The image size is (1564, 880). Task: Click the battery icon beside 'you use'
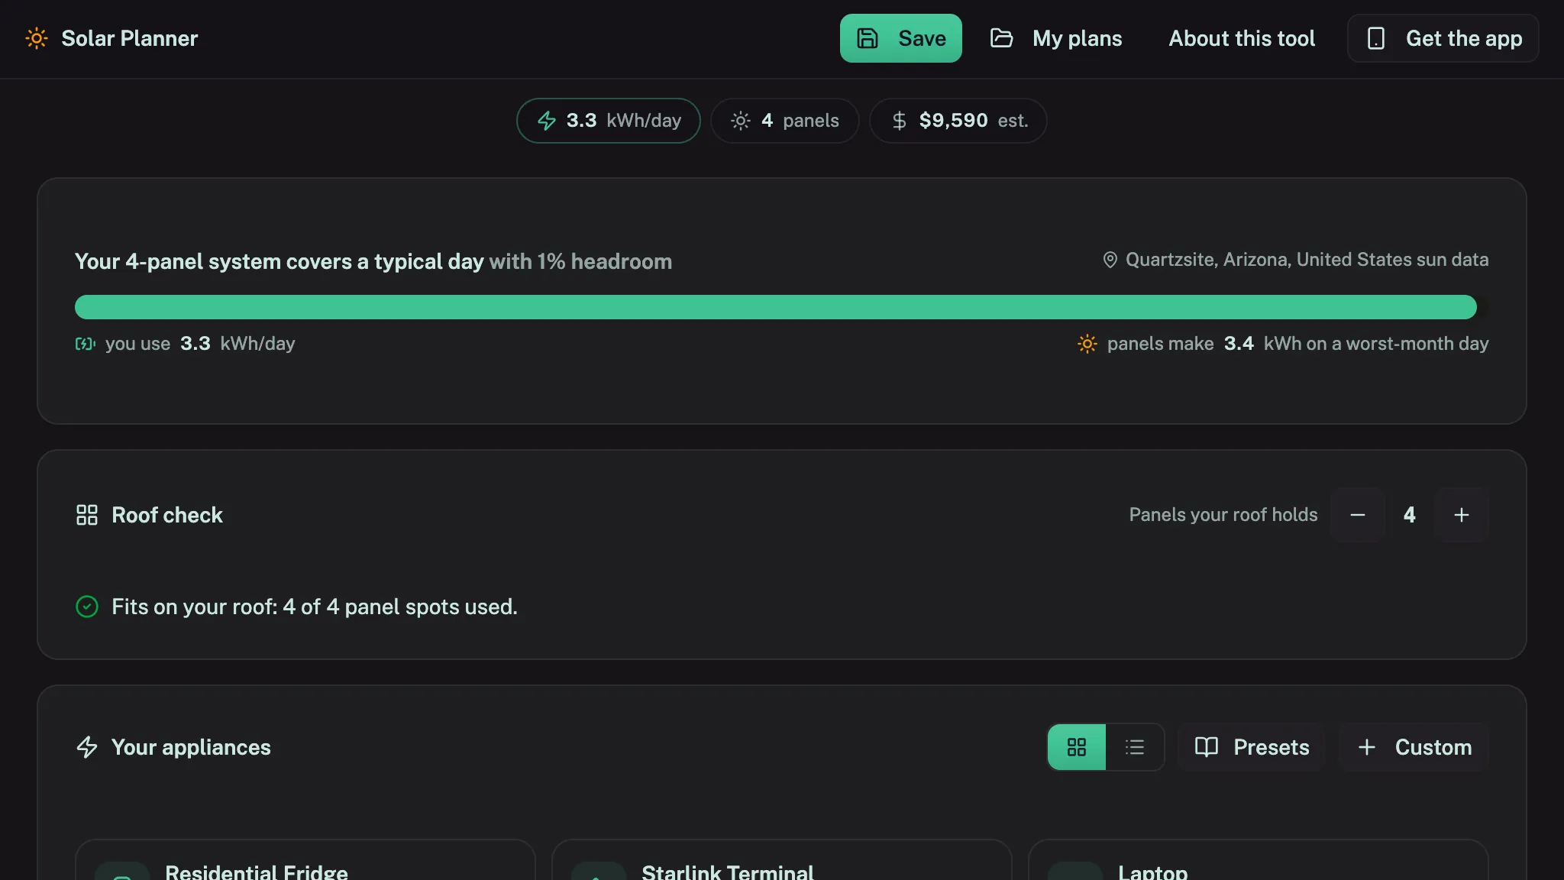(x=85, y=344)
